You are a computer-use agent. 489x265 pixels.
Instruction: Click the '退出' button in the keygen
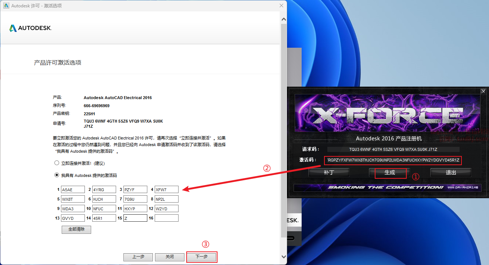450,173
